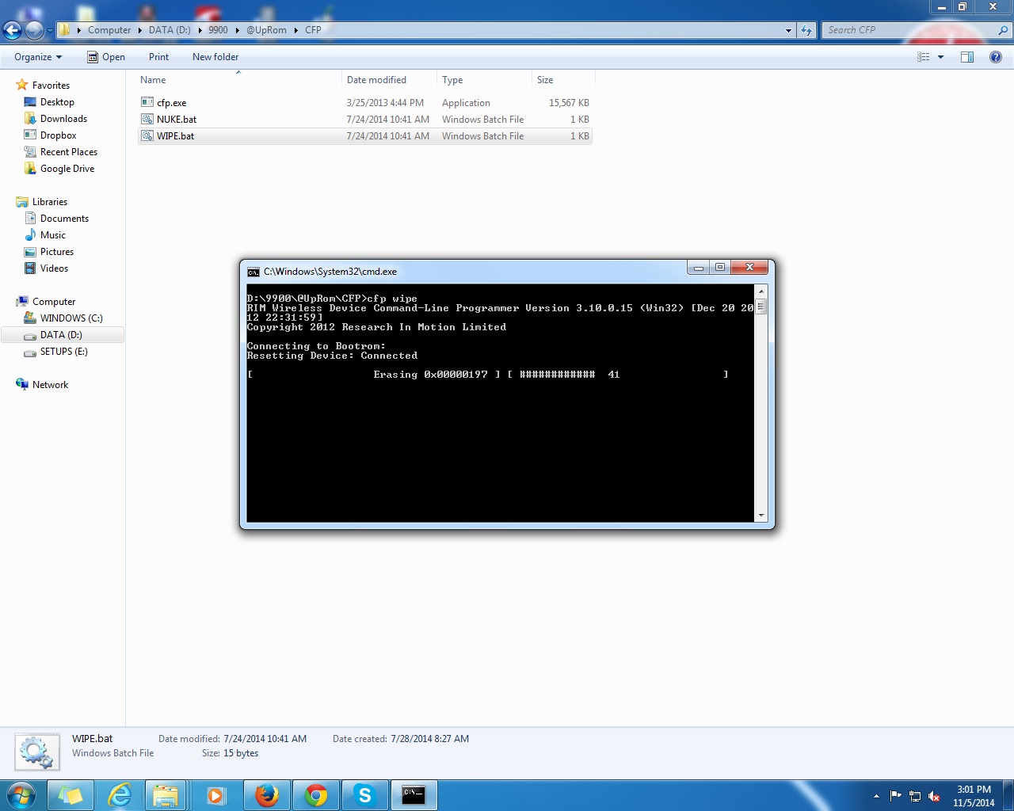The image size is (1014, 811).
Task: Sort files by Date modified column
Action: (376, 80)
